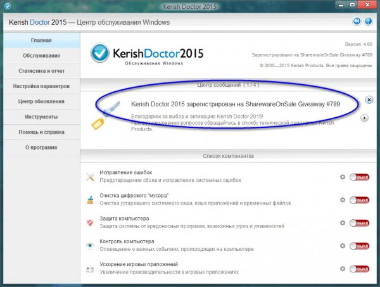Open the О программе section
Image resolution: width=380 pixels, height=287 pixels.
41,148
